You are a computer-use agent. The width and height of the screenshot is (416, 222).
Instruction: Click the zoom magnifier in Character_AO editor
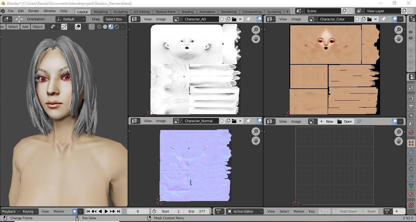coord(256,29)
